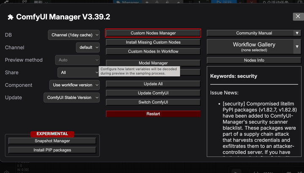Viewport: 304px width, 173px height.
Task: Click the Compromised litellm security news item
Action: [x=260, y=128]
